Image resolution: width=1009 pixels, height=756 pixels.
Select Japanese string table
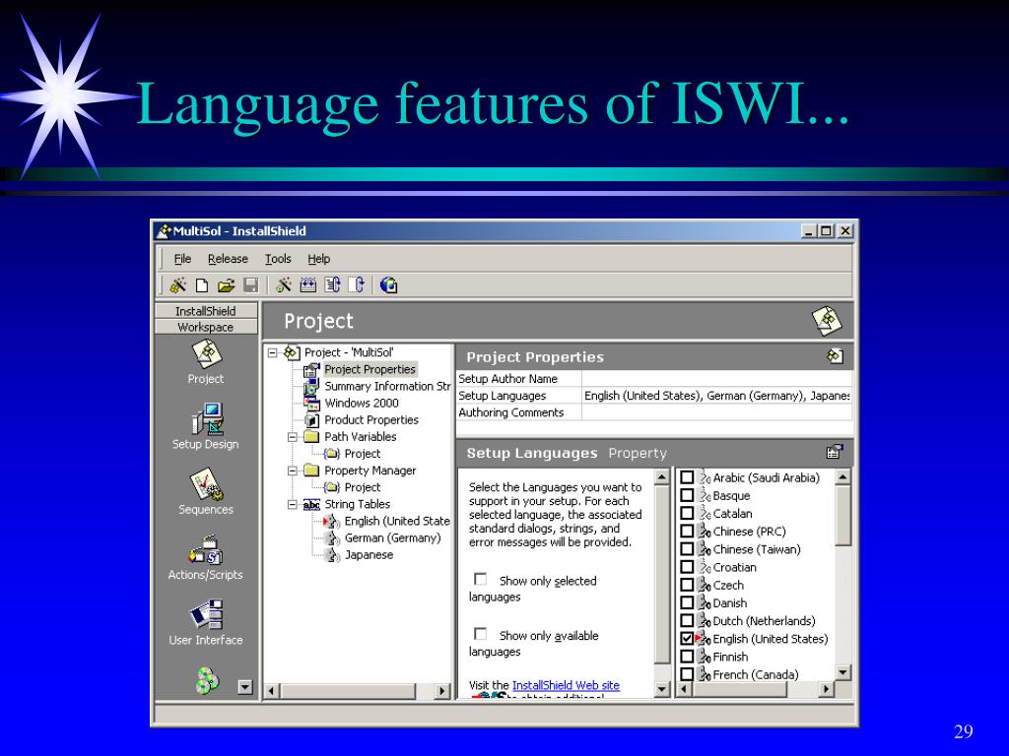click(x=369, y=555)
